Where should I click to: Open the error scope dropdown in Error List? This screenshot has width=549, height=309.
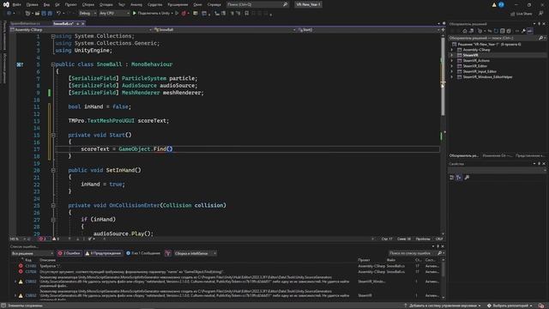point(33,253)
